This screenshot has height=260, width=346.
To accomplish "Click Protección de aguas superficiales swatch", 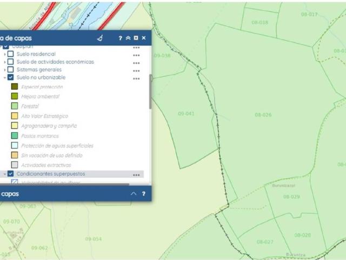I will [15, 145].
